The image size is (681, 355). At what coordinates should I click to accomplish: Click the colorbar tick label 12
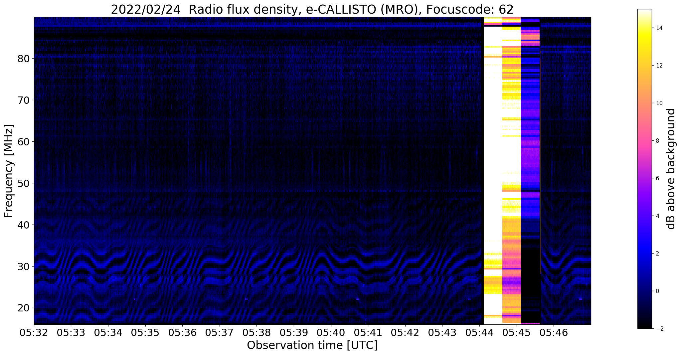[x=658, y=66]
